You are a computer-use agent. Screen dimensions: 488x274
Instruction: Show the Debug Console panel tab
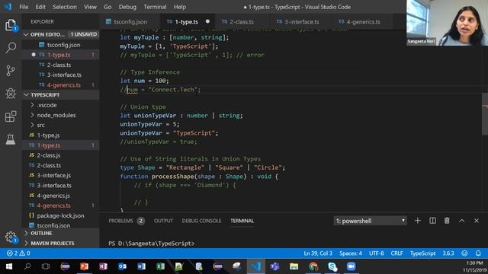tap(201, 221)
